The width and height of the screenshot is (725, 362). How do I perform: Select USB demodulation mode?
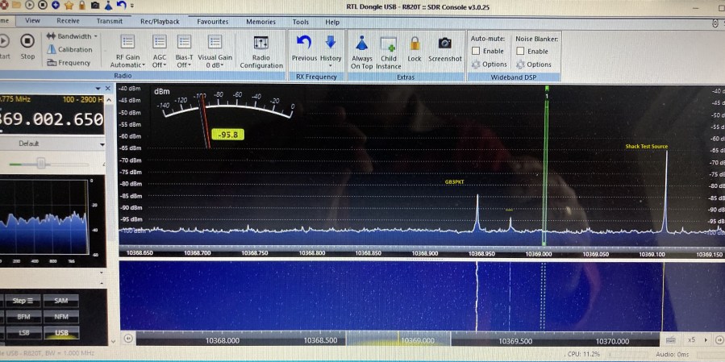[61, 331]
